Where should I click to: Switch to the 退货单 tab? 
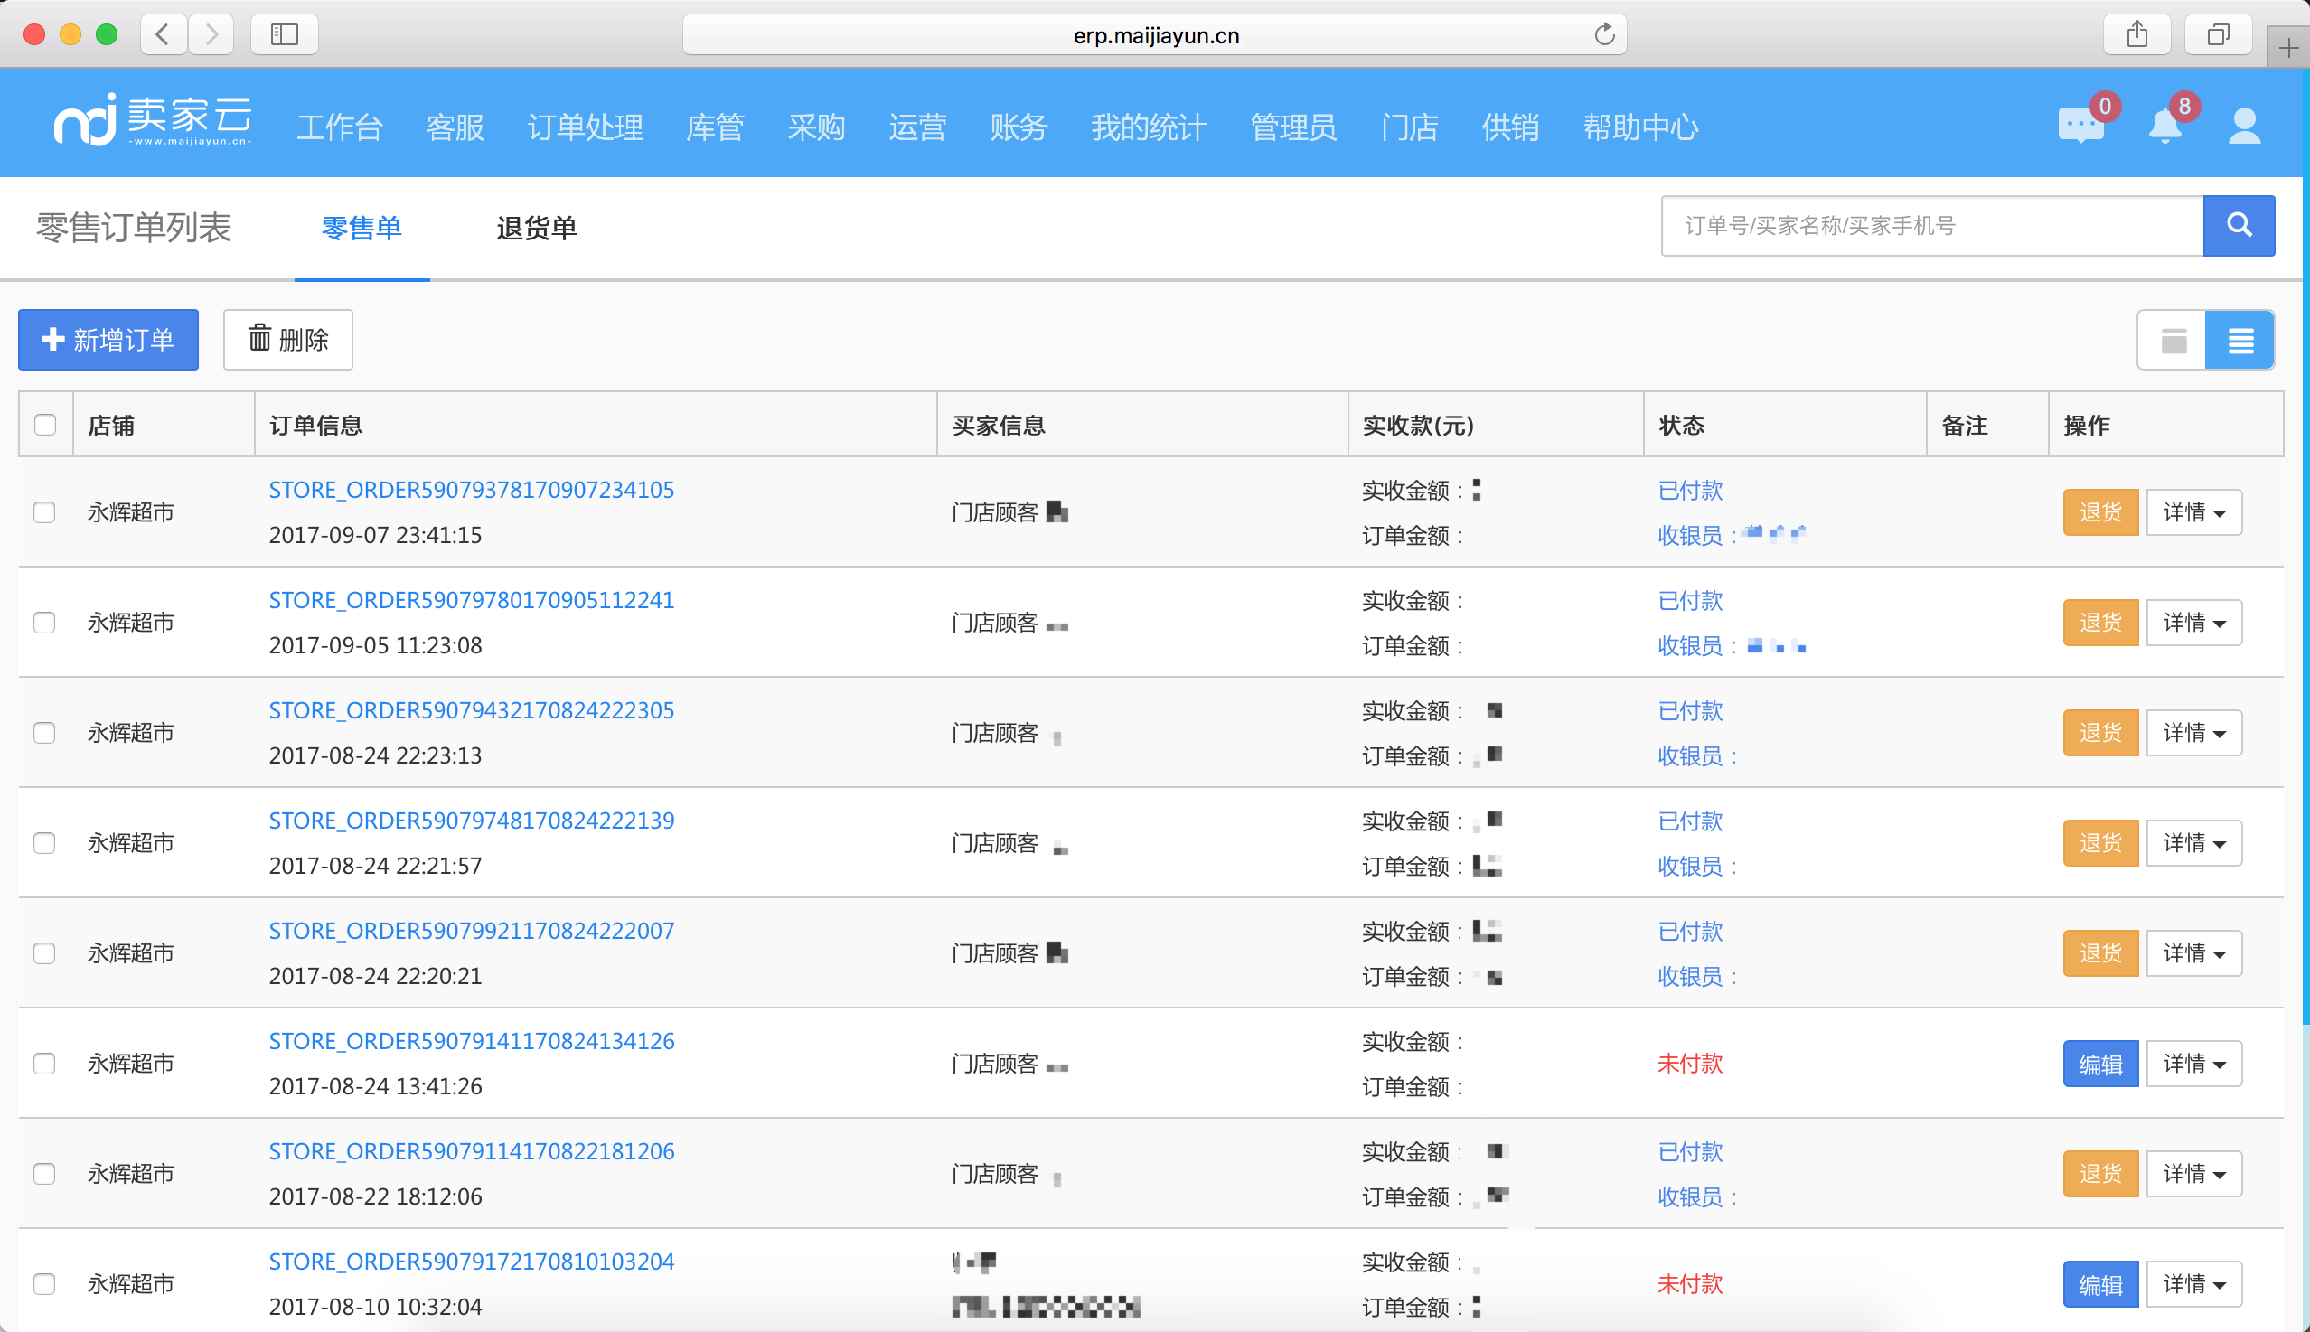[x=537, y=228]
